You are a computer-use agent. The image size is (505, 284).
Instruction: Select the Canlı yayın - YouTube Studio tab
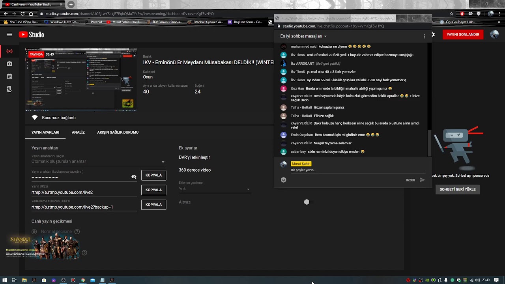[34, 4]
